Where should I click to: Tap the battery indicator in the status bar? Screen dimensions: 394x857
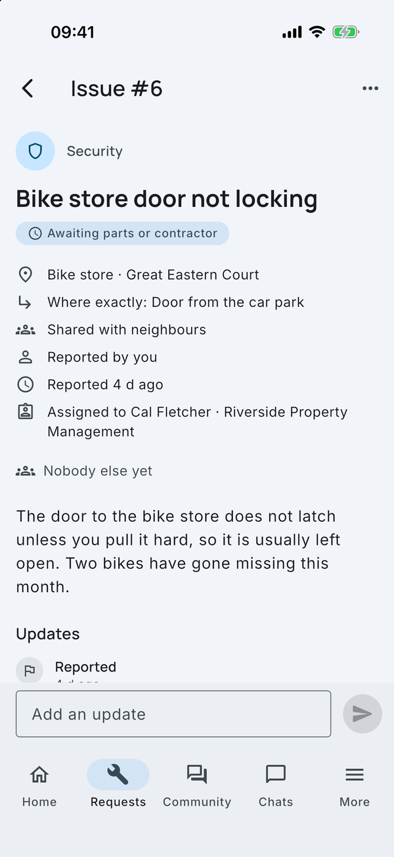pyautogui.click(x=345, y=32)
